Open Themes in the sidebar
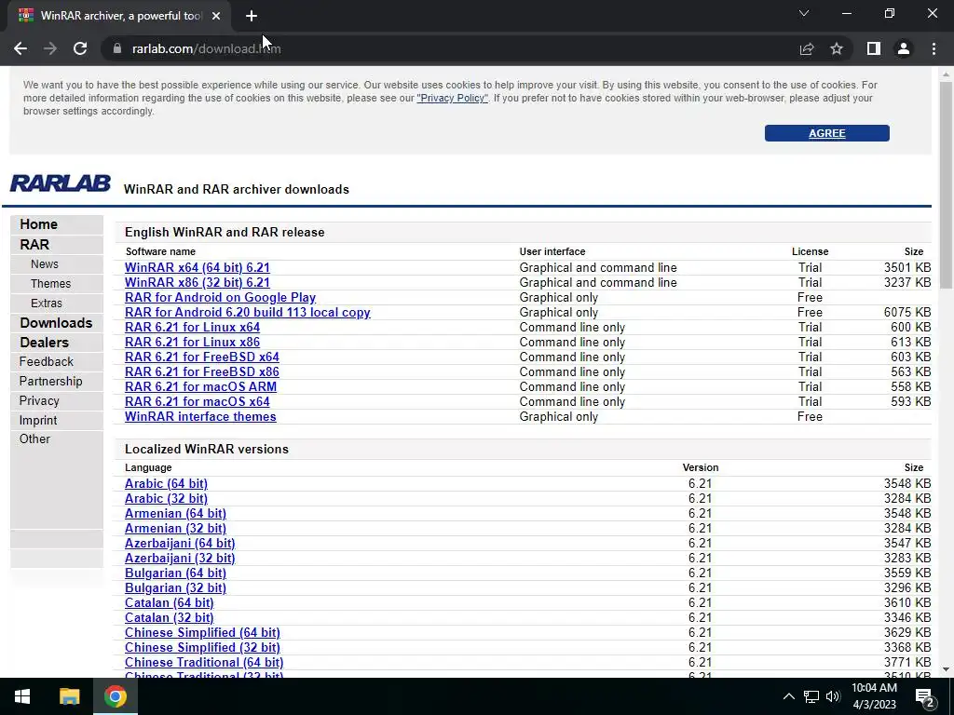This screenshot has width=954, height=715. point(50,283)
